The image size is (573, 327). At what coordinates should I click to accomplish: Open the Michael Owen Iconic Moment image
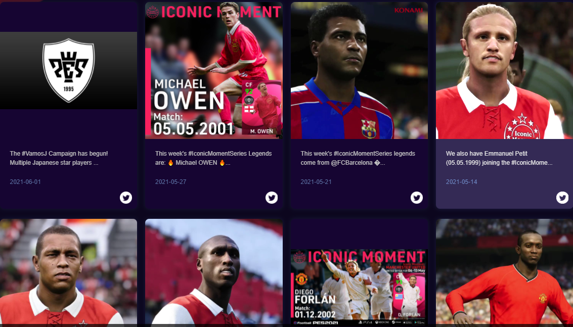[x=214, y=71]
